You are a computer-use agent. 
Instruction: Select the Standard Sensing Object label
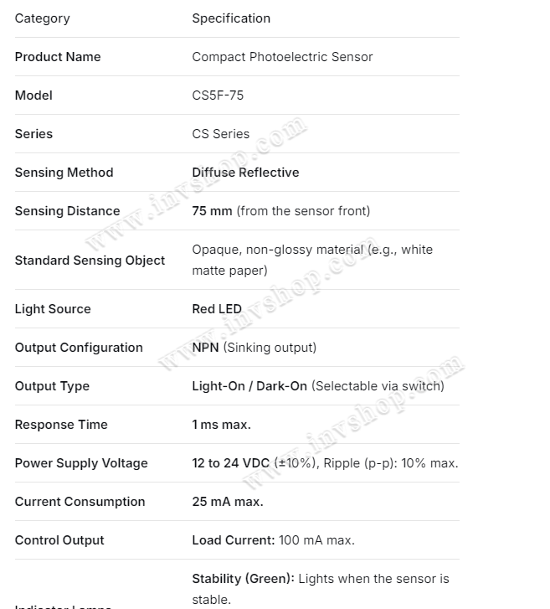click(90, 261)
